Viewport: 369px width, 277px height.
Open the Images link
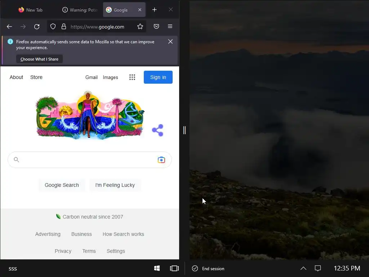pyautogui.click(x=110, y=77)
